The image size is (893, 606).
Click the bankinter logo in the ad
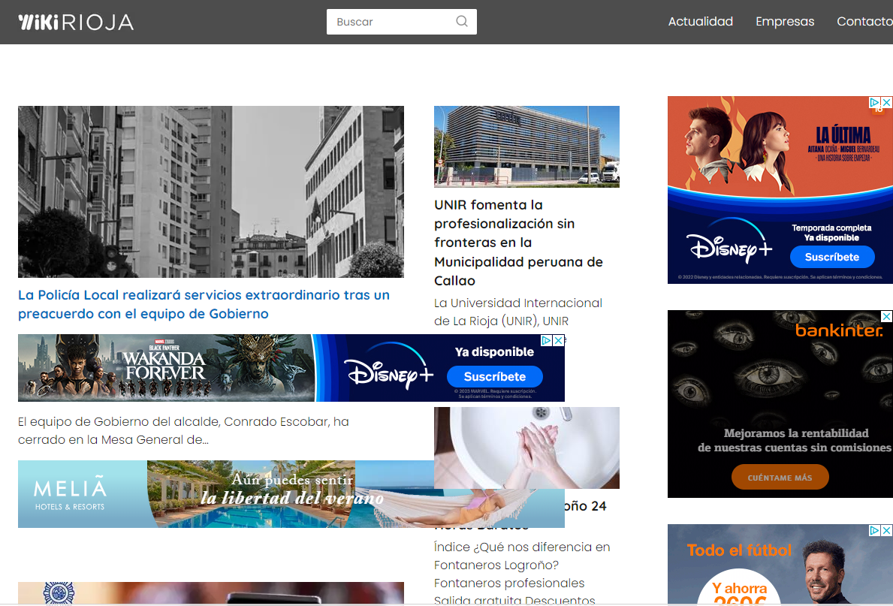[839, 330]
